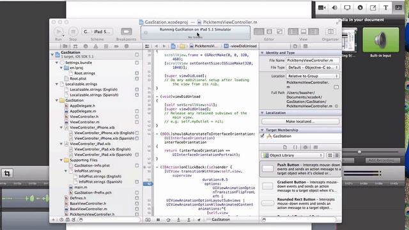This screenshot has width=409, height=230.
Task: Open the Organizer window
Action: coord(330,31)
